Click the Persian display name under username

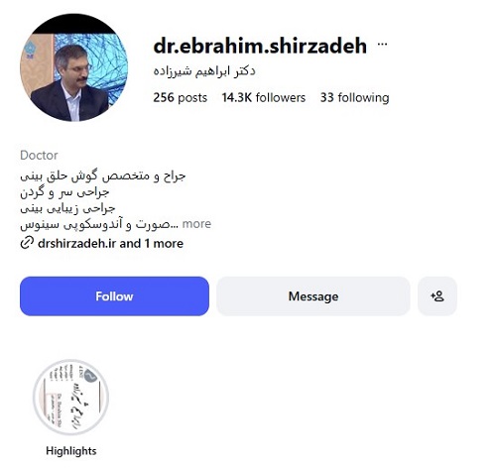204,70
